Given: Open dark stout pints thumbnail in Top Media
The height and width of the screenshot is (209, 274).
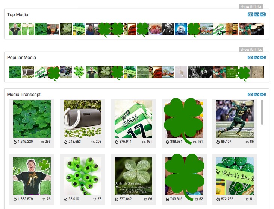Looking at the screenshot, I should tap(257, 29).
